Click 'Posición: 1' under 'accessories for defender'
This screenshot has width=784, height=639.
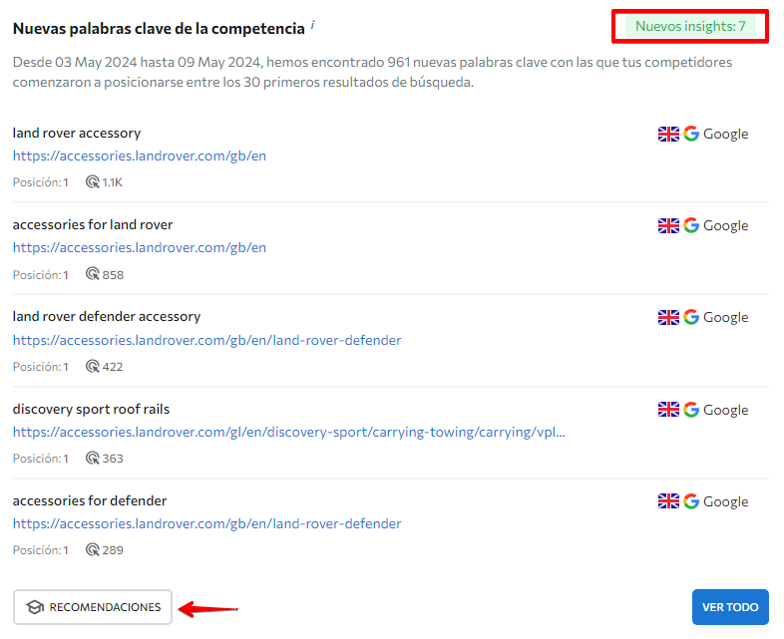41,550
